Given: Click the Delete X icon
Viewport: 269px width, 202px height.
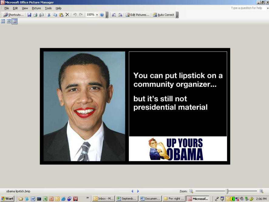Looking at the screenshot, I should pos(67,15).
